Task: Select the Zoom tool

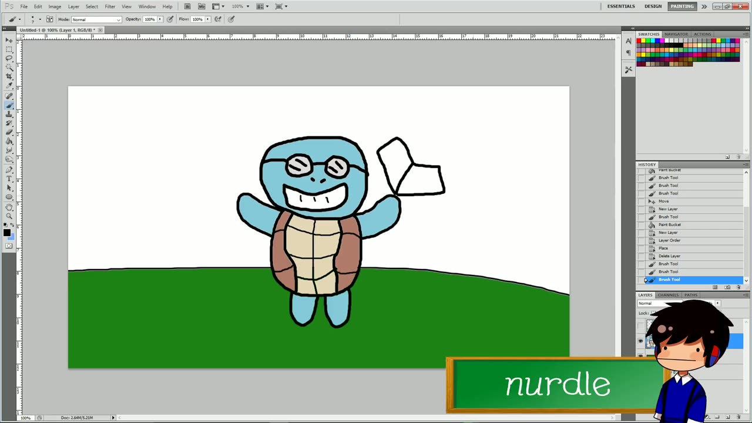Action: (9, 216)
